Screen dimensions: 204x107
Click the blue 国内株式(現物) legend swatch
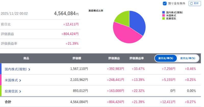[163, 12]
